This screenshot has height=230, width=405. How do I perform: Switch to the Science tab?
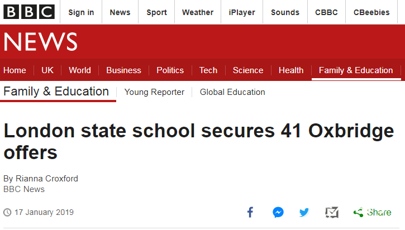(248, 70)
